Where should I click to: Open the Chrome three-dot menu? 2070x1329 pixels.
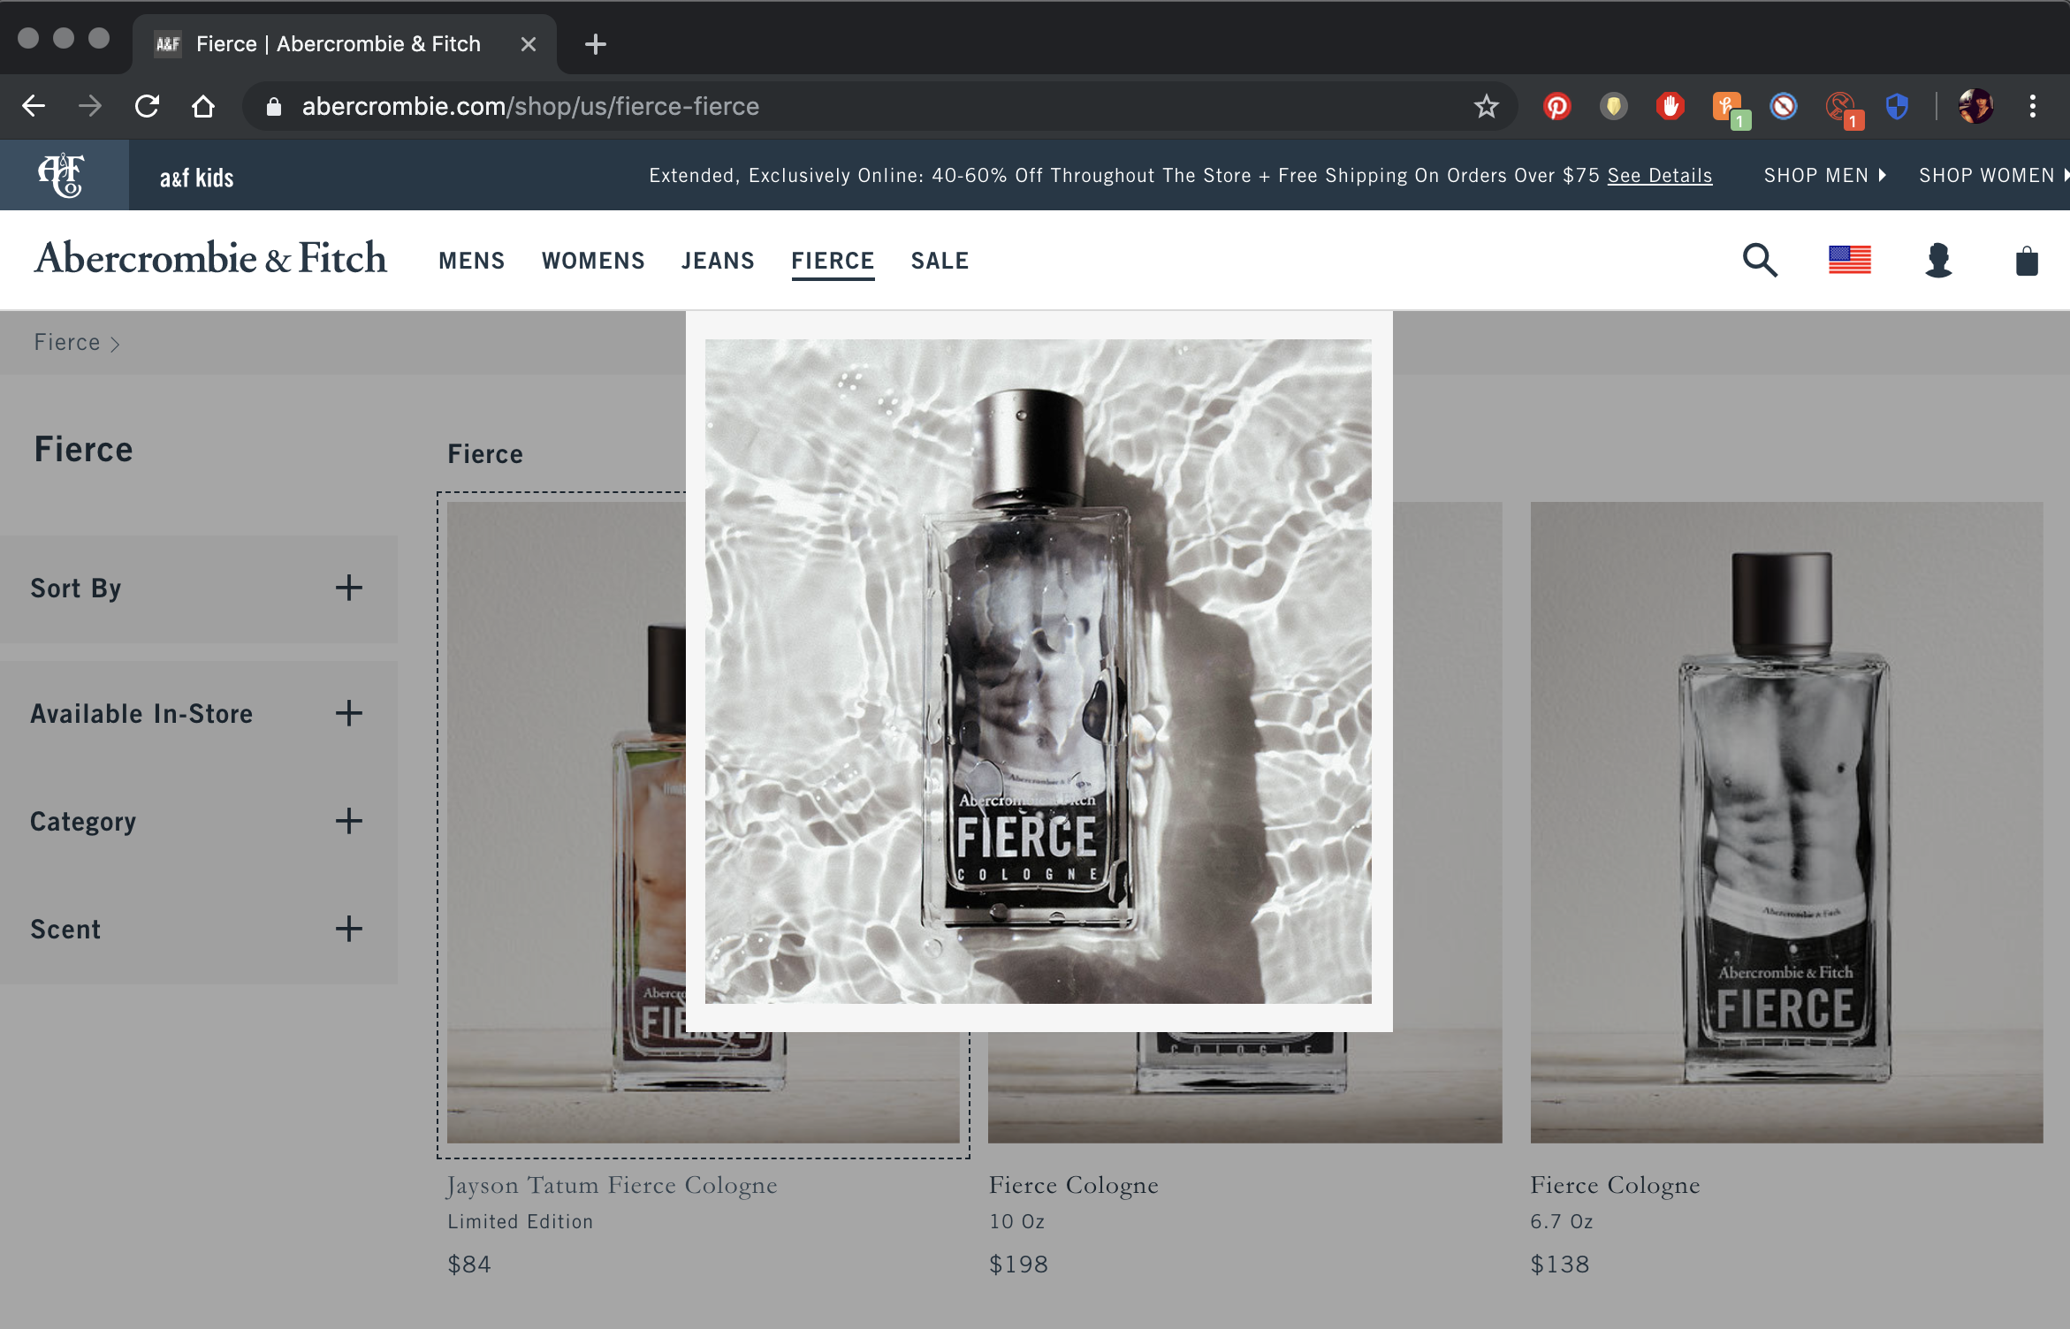pyautogui.click(x=2033, y=106)
